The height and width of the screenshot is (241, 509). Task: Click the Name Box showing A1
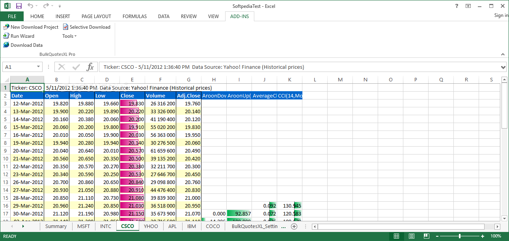(x=20, y=67)
